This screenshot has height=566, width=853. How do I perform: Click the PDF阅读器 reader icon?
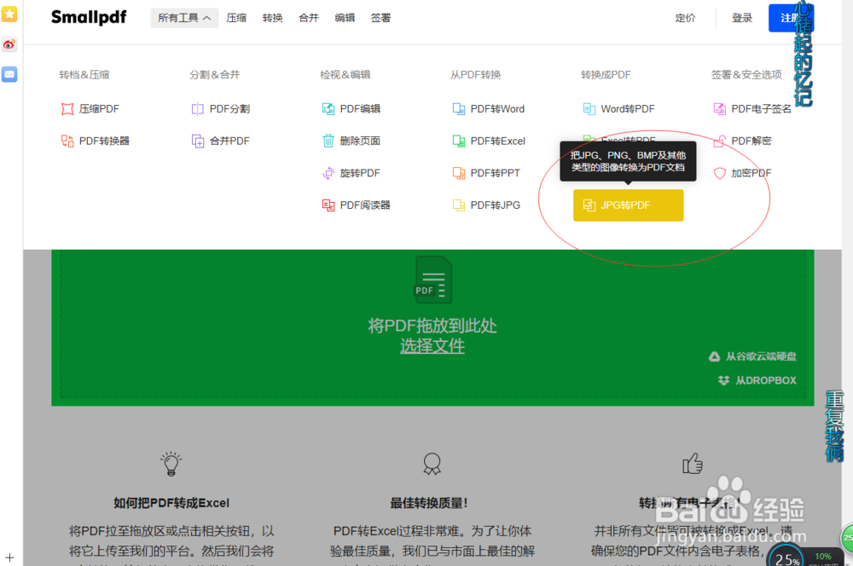point(328,205)
